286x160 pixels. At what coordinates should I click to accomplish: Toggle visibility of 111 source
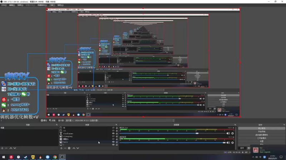pos(113,130)
